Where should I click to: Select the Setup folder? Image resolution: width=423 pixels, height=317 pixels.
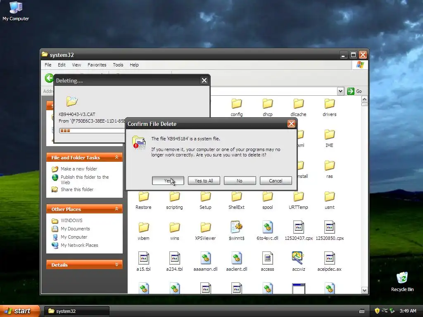[205, 200]
